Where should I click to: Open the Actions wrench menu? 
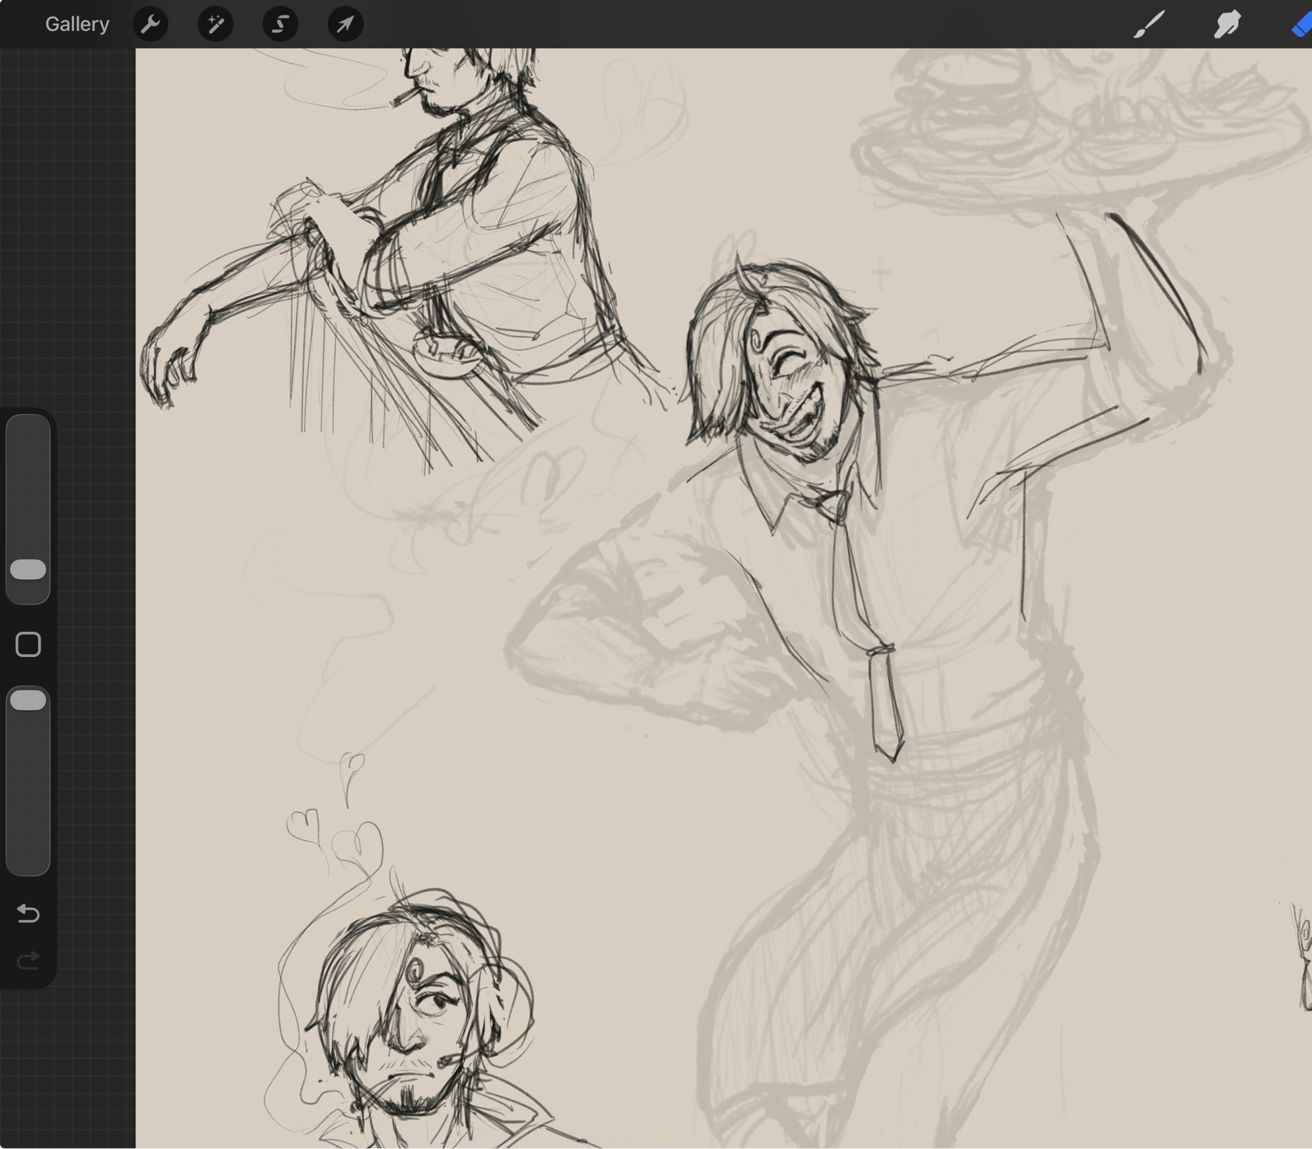[x=150, y=24]
